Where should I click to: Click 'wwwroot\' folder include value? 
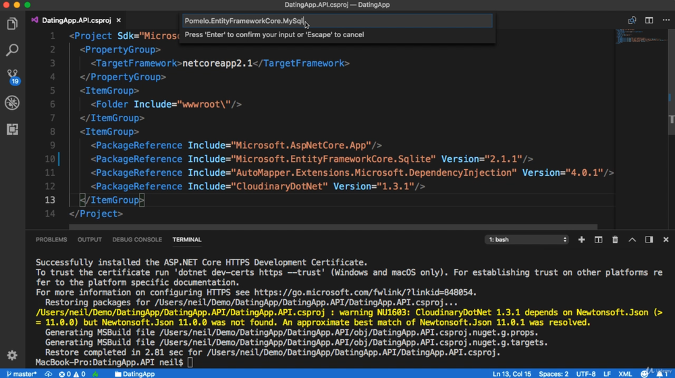pos(204,104)
